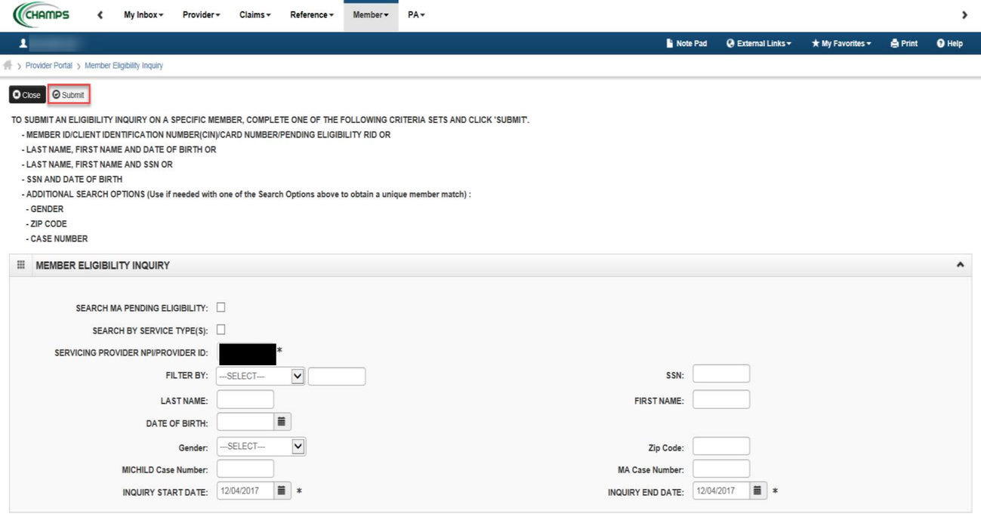The width and height of the screenshot is (981, 520).
Task: Print the current page
Action: coord(904,44)
